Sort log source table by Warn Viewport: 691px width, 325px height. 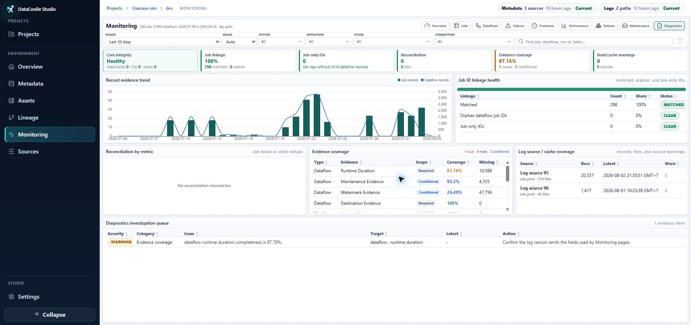[672, 164]
